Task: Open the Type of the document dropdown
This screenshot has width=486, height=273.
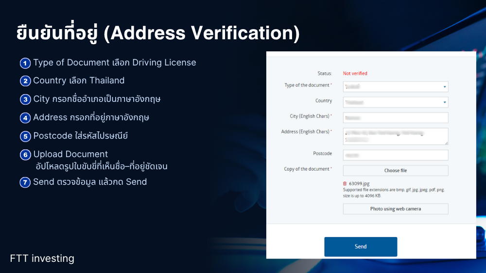Action: pos(396,87)
